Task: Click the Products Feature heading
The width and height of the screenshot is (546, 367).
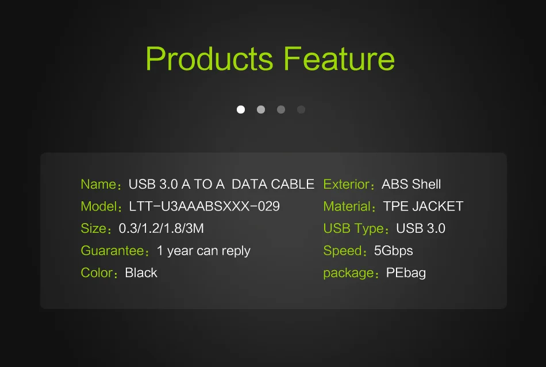Action: (x=270, y=59)
